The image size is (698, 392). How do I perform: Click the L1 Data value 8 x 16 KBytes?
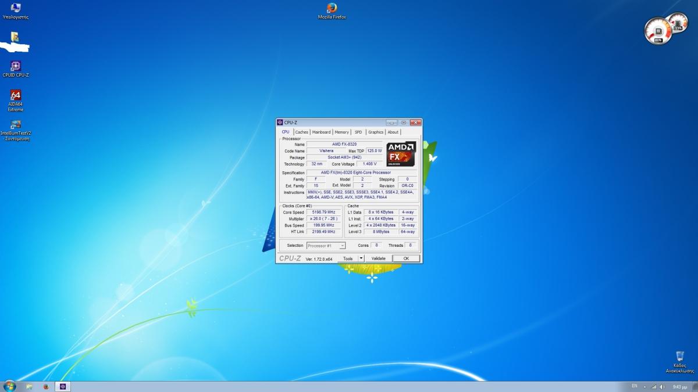(x=381, y=213)
